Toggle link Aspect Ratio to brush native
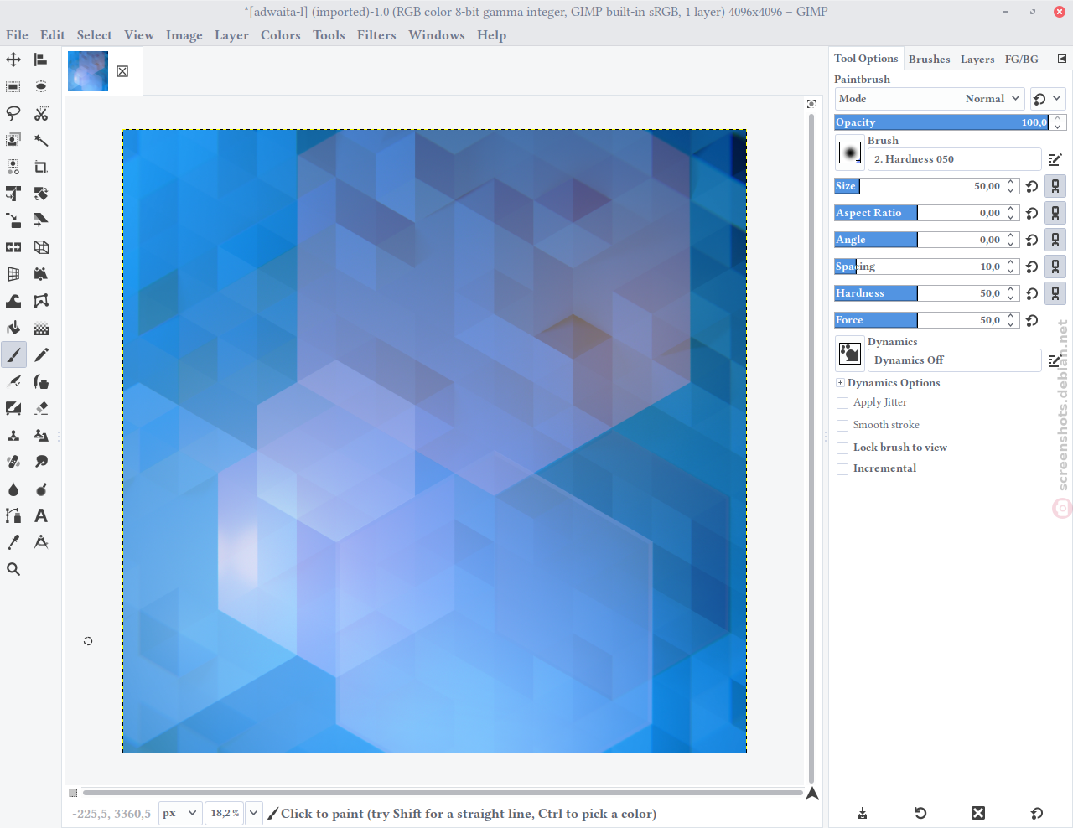Viewport: 1073px width, 828px height. coord(1055,213)
